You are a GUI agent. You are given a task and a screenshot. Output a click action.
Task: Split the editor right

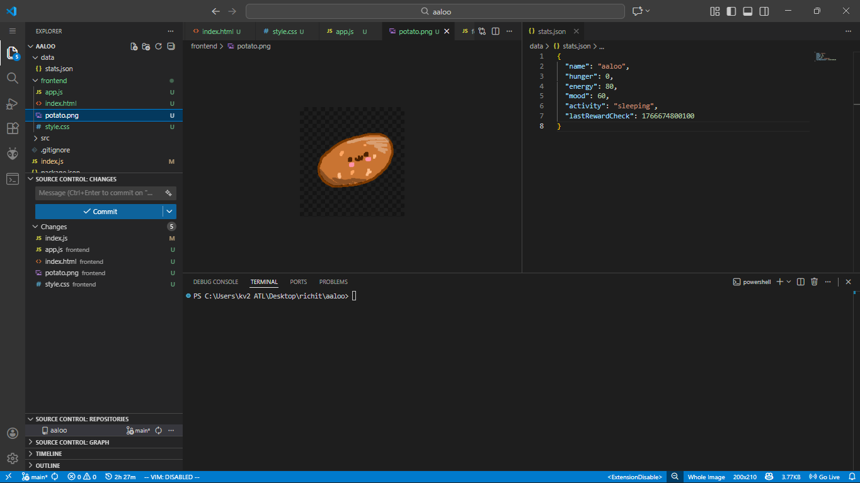495,31
